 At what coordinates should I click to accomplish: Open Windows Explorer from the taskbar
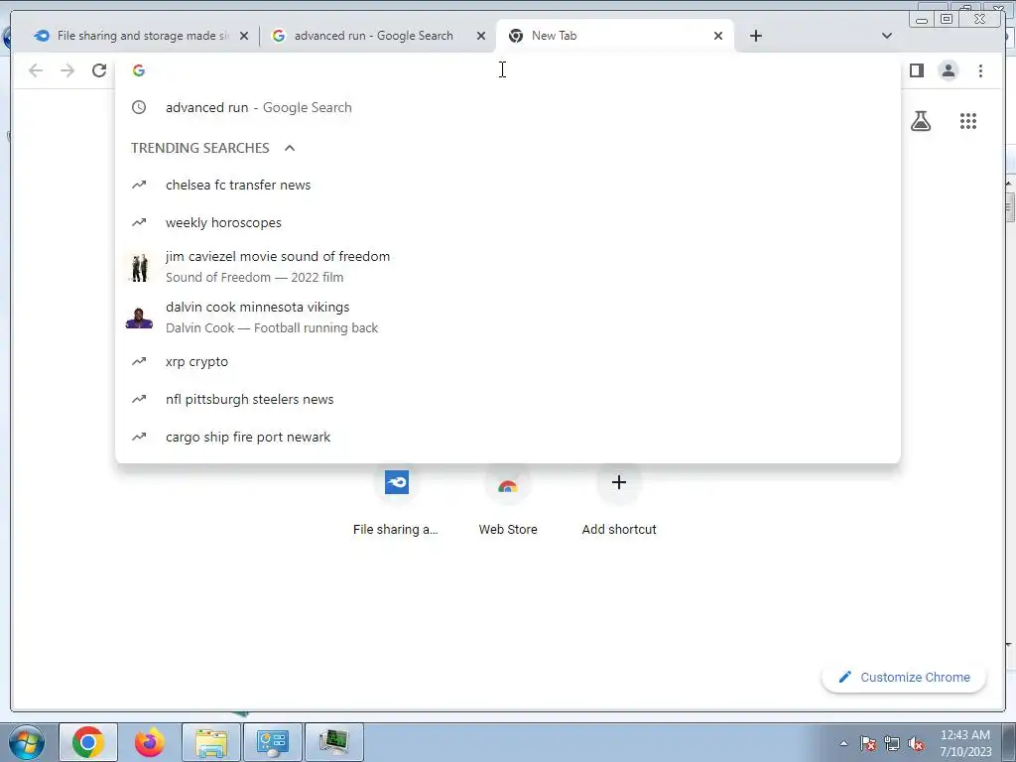click(x=211, y=742)
